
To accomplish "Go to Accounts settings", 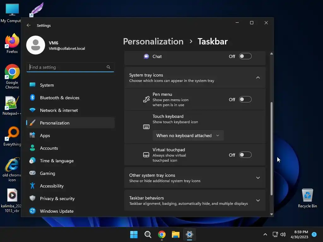I will (x=70, y=148).
